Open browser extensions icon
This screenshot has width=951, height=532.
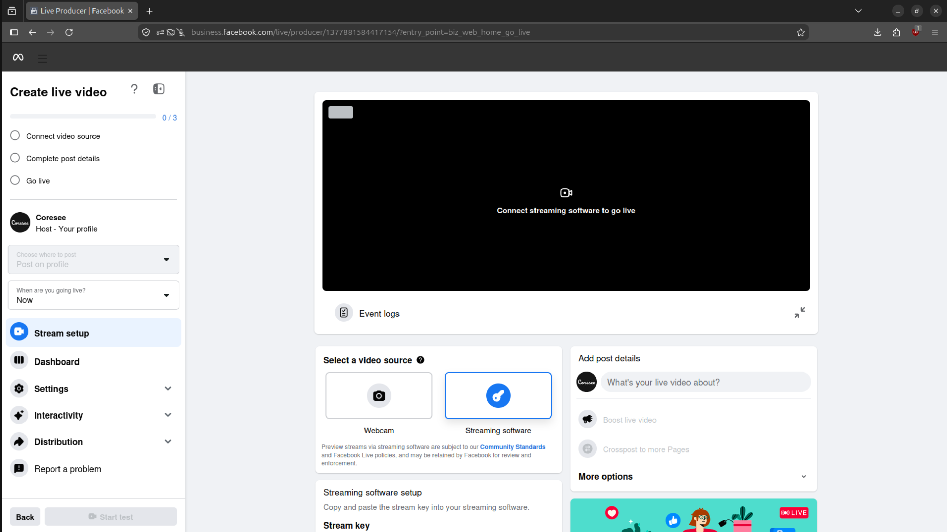coord(896,33)
